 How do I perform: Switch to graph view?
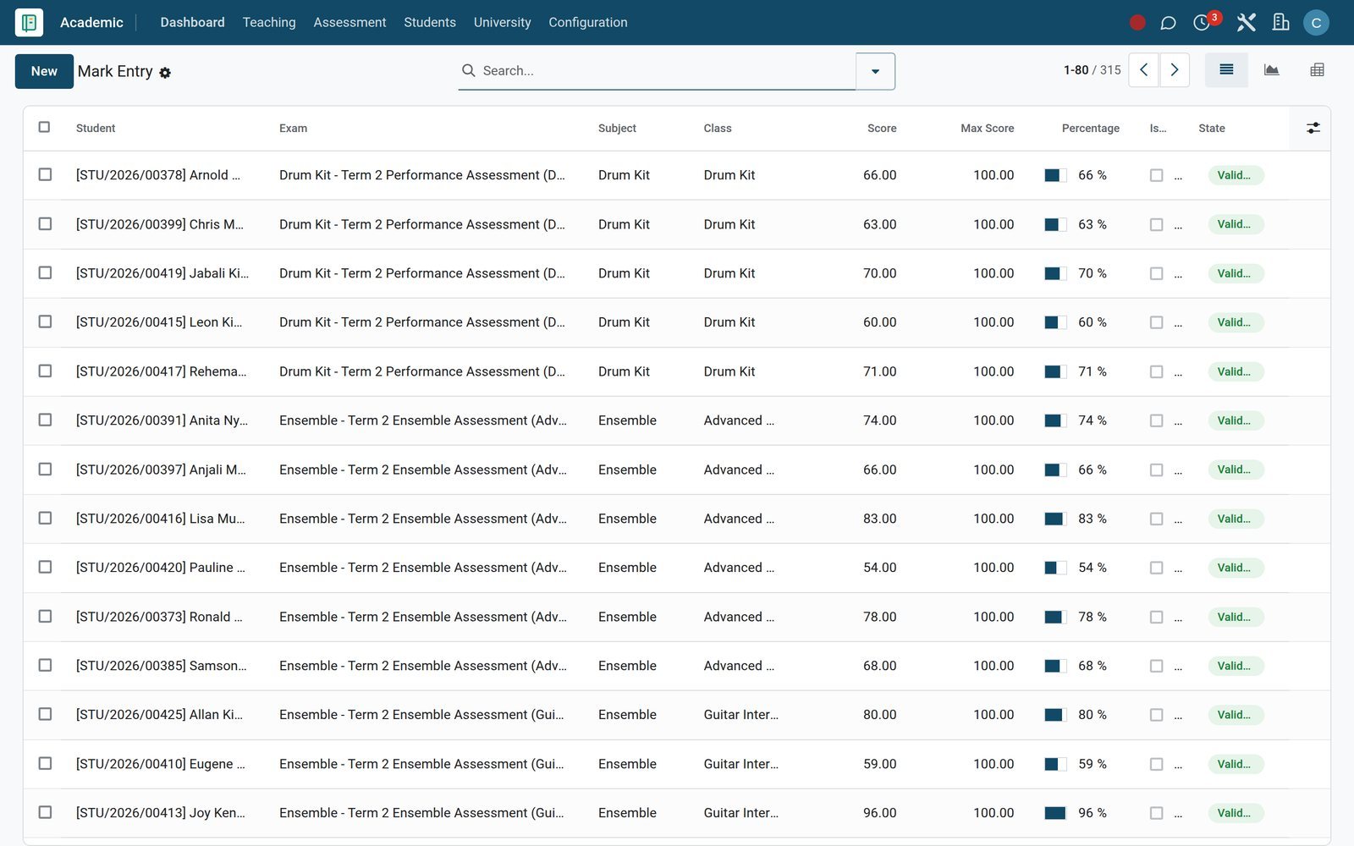click(x=1271, y=70)
